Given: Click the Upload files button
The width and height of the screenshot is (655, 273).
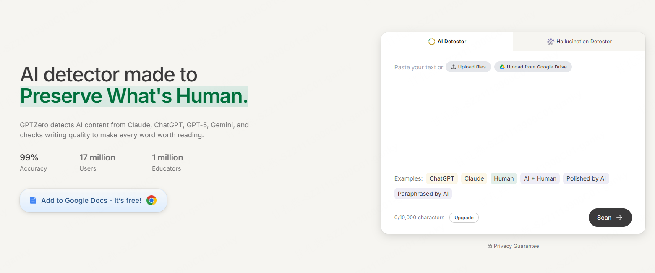Looking at the screenshot, I should click(468, 67).
